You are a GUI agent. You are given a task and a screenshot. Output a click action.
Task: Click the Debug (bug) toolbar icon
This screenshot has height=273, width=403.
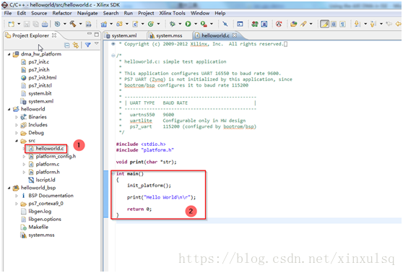173,24
